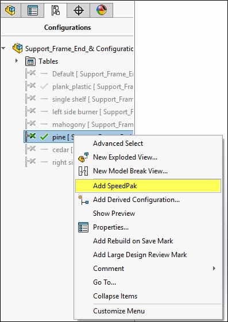This screenshot has height=322, width=228.
Task: Click the dash marker beside Default configuration
Action: [44, 73]
